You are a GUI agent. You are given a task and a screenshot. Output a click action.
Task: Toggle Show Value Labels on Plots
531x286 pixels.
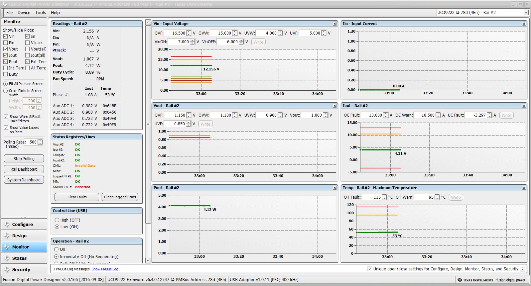pos(6,128)
